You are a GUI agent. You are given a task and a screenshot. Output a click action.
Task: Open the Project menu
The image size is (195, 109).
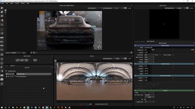pos(2,3)
